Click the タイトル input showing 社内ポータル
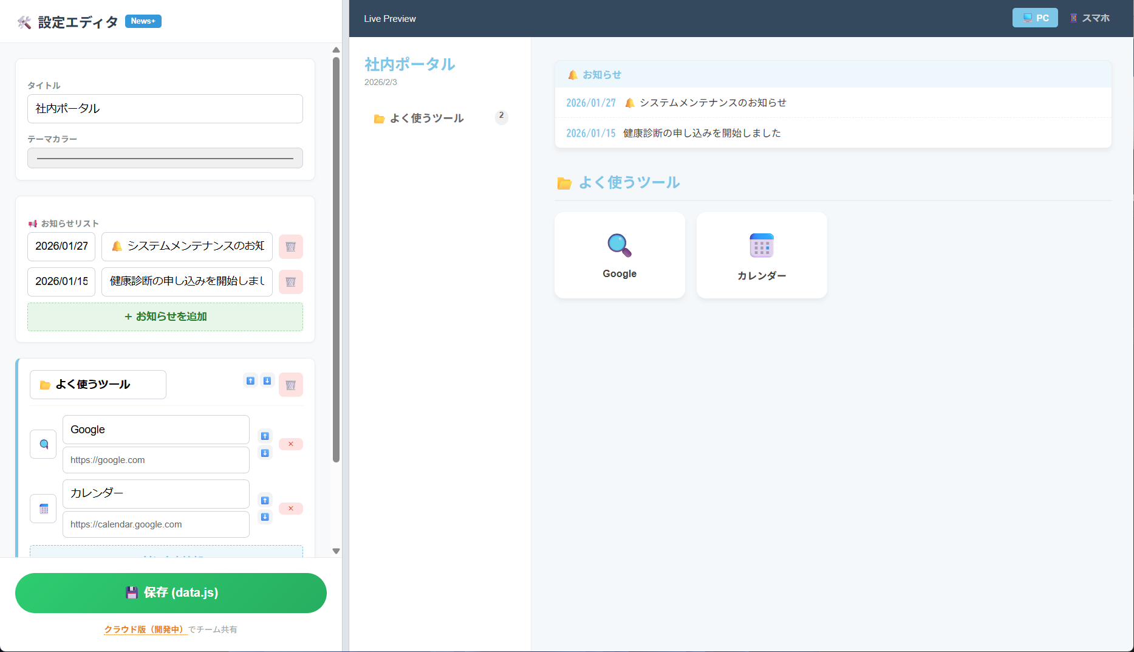Viewport: 1134px width, 652px height. (x=165, y=109)
